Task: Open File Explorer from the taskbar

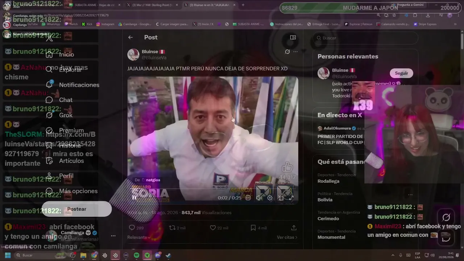Action: pos(83,255)
